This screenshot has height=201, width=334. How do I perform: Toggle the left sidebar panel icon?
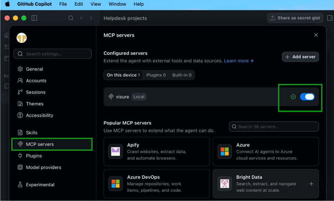pos(34,18)
